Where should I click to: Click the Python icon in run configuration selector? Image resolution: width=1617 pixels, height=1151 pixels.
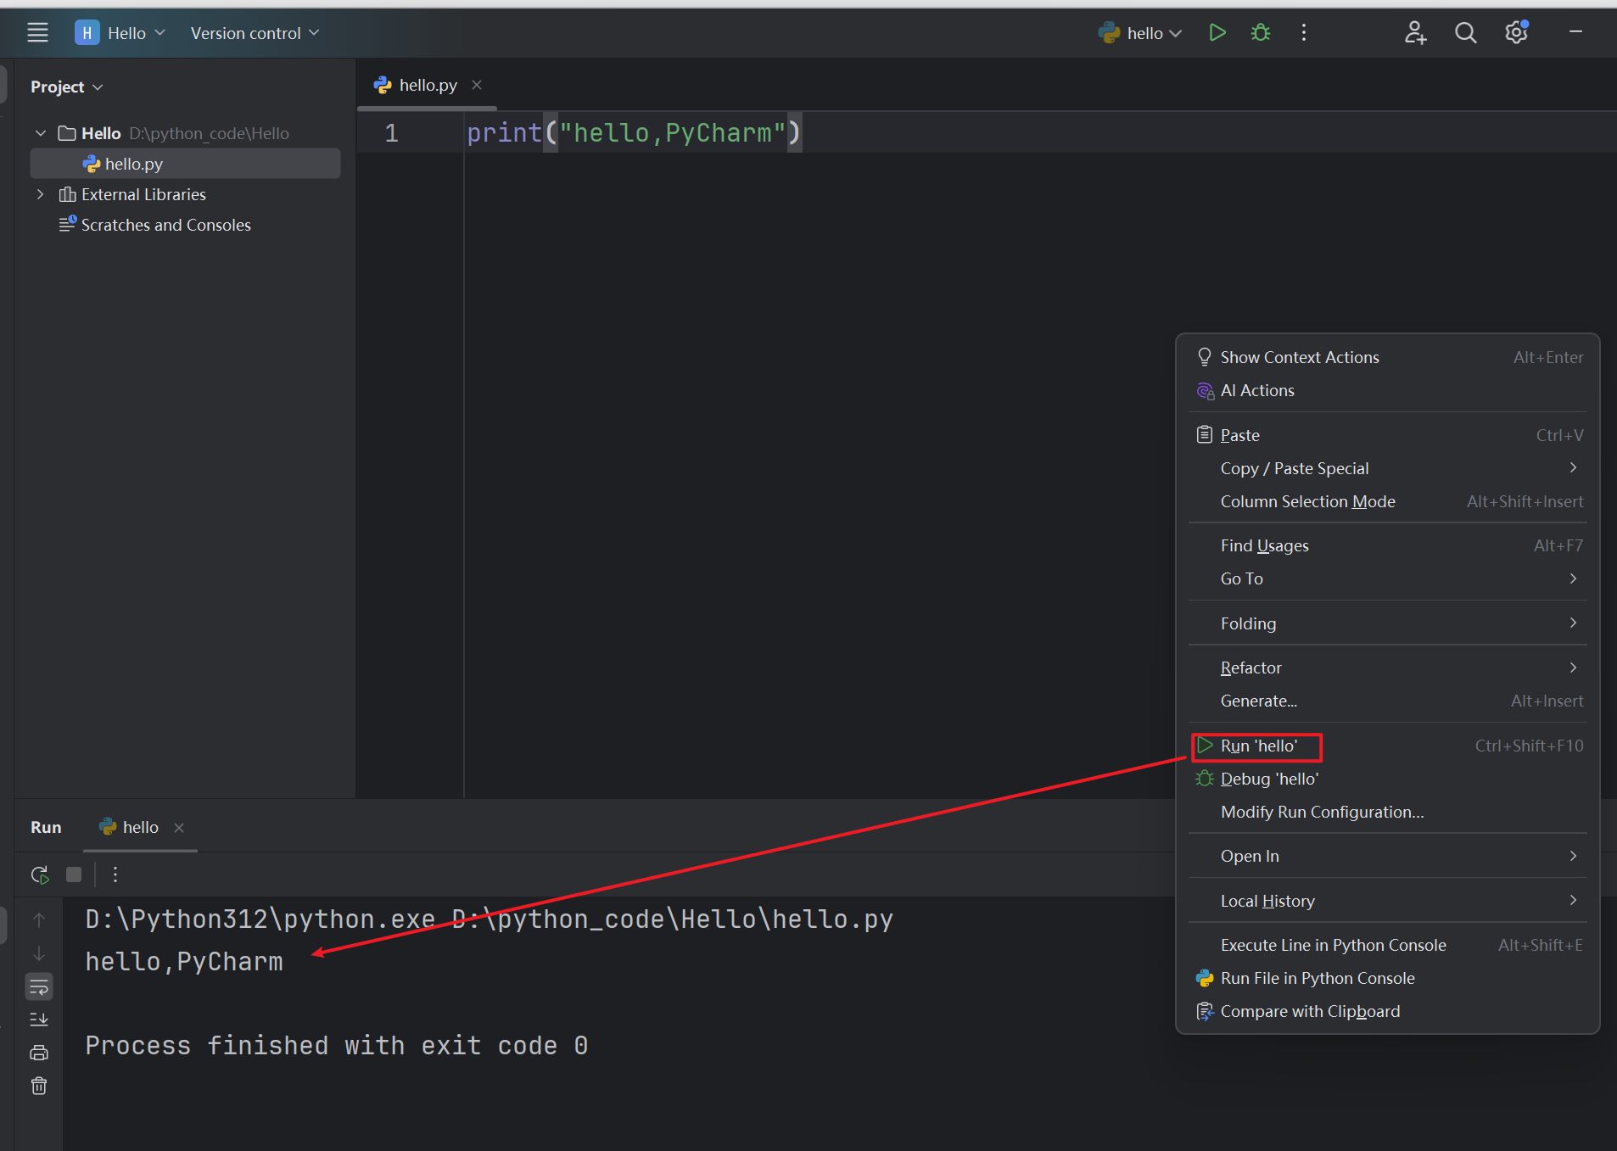[1109, 32]
